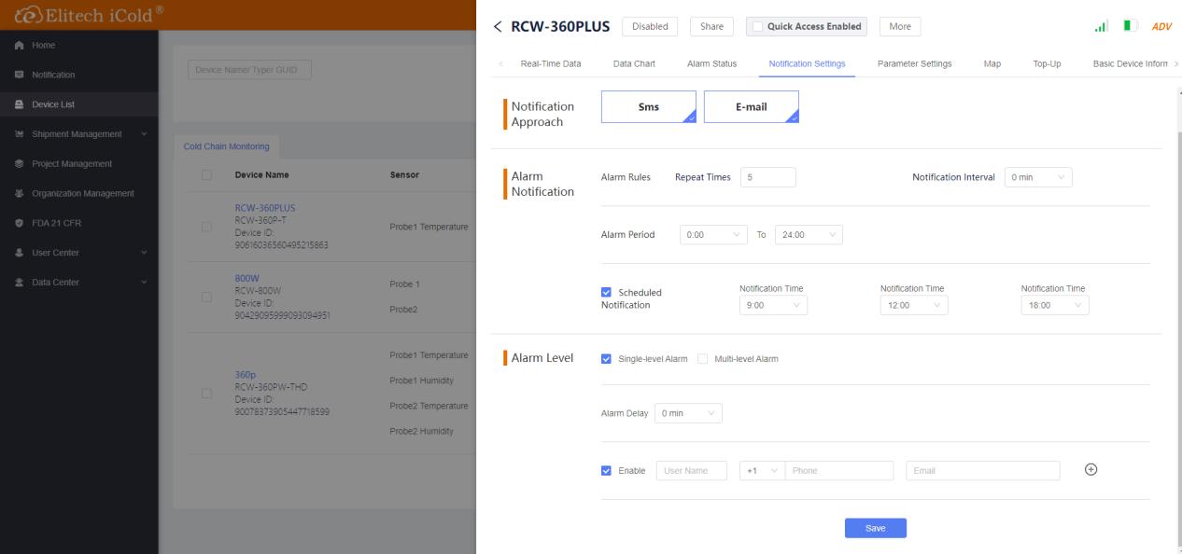Click the Phone input field

click(x=839, y=471)
